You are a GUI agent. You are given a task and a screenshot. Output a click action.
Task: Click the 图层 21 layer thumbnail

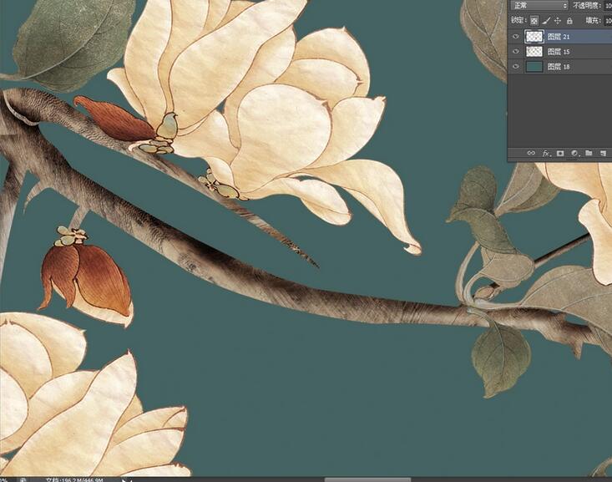point(534,37)
